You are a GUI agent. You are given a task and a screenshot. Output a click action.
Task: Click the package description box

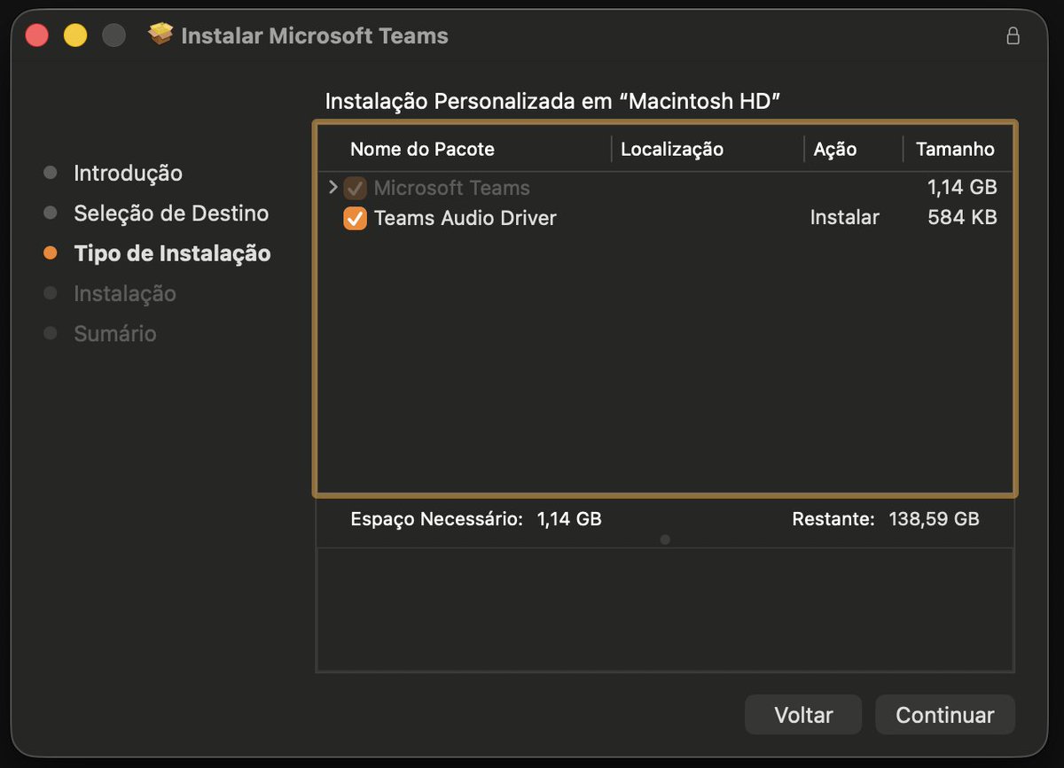(x=665, y=609)
